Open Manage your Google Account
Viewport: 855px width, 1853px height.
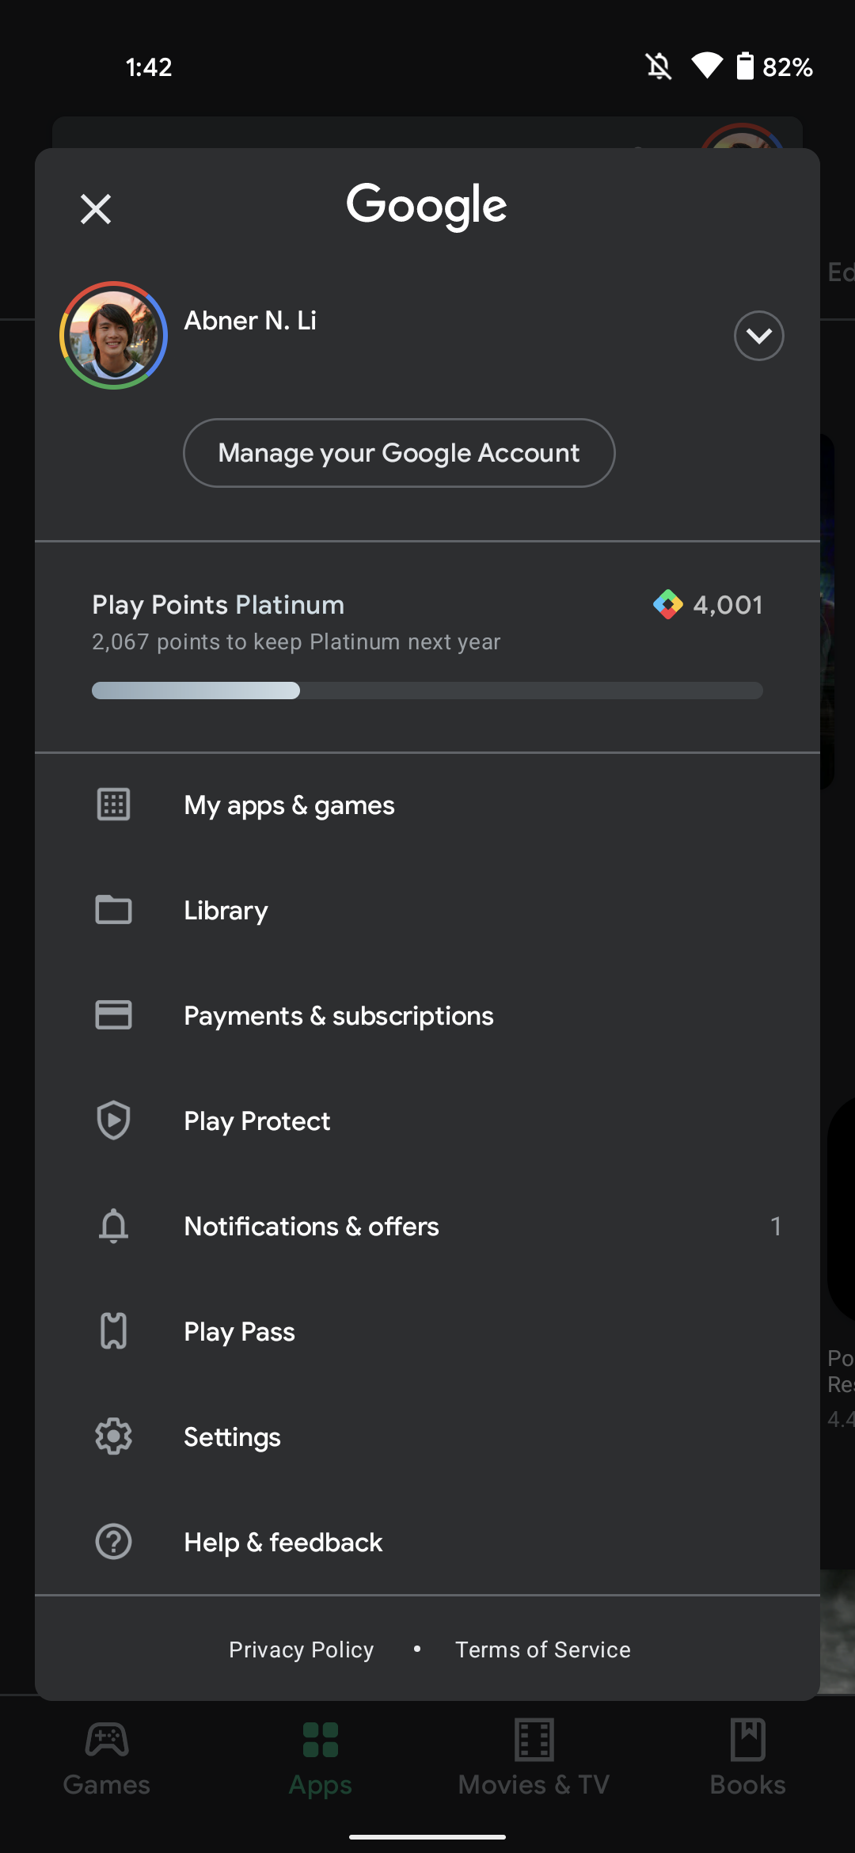click(x=399, y=453)
